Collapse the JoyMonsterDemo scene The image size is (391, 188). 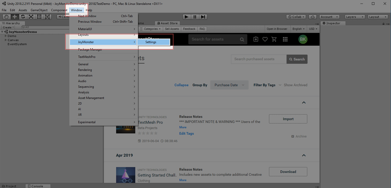click(x=2, y=32)
